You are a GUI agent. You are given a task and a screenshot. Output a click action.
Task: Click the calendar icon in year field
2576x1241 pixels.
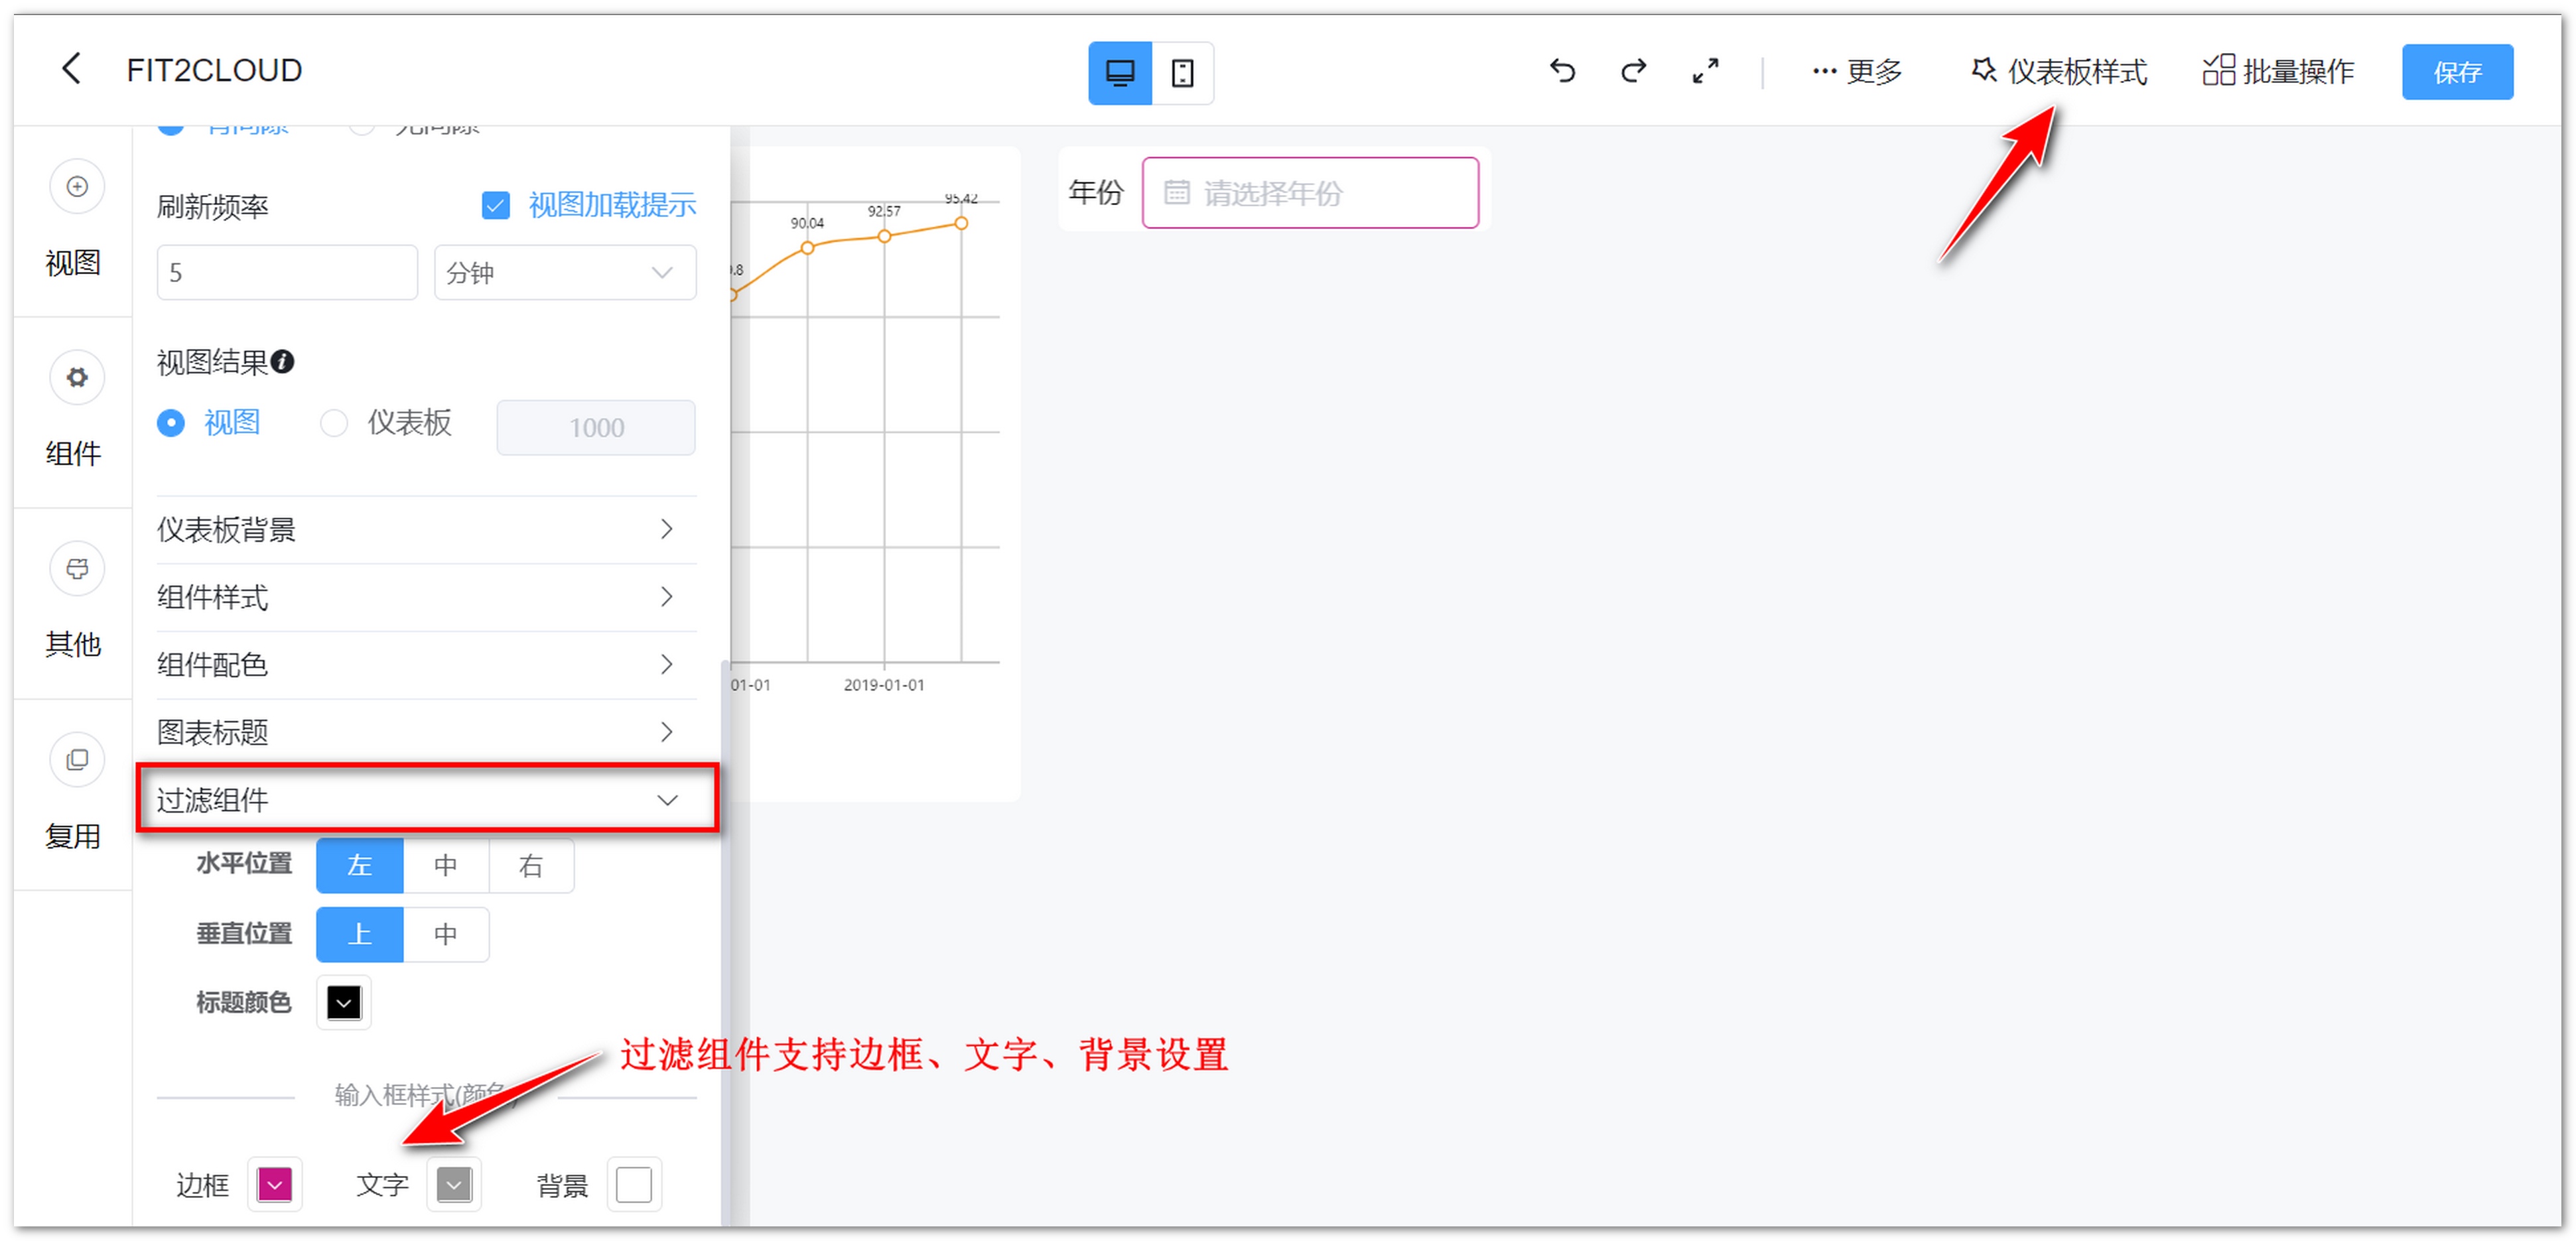tap(1177, 192)
